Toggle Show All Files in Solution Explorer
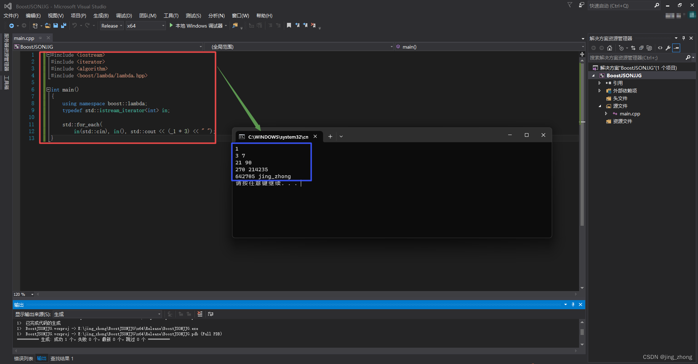698x364 pixels. 649,48
